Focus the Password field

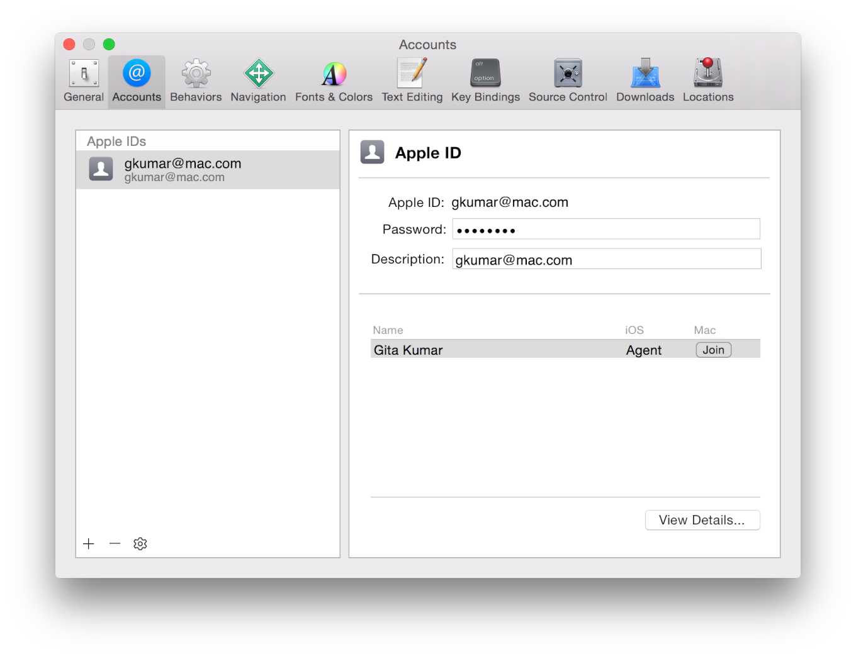pyautogui.click(x=606, y=229)
